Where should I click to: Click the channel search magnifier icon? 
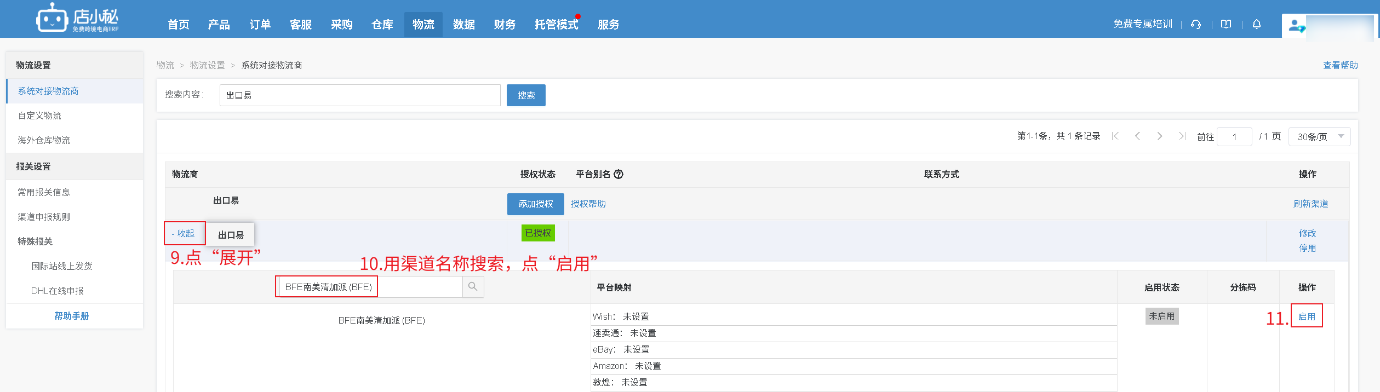tap(473, 287)
